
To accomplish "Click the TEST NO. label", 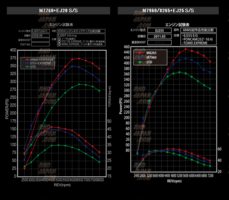I will [x=25, y=44].
